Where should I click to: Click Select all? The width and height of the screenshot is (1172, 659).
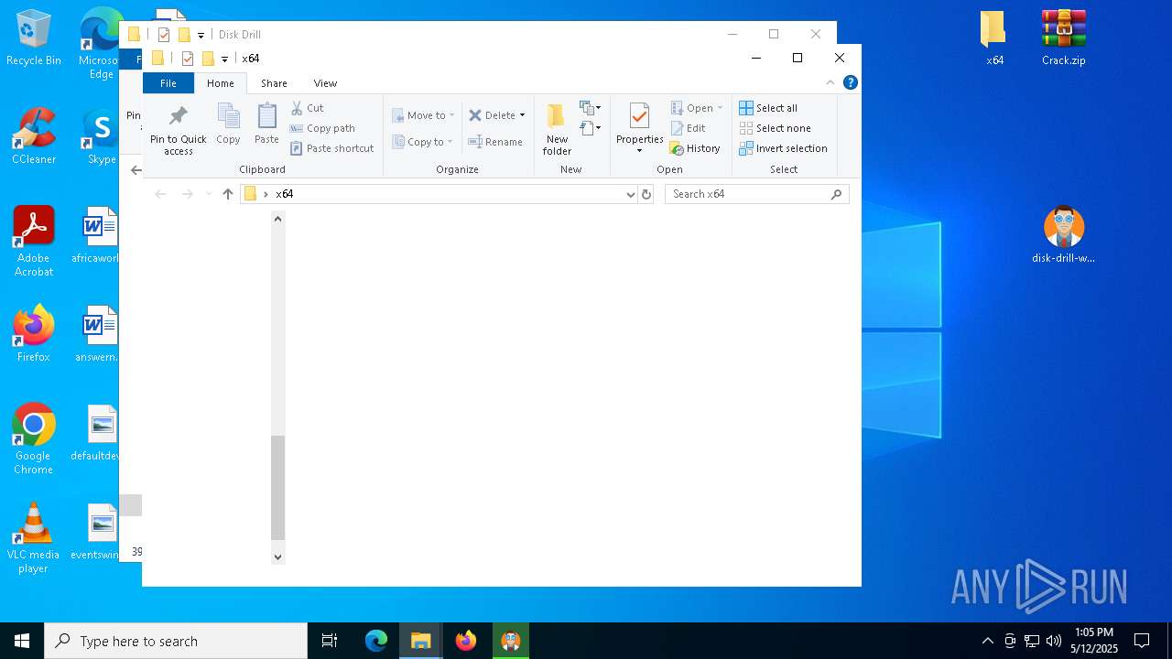[768, 108]
